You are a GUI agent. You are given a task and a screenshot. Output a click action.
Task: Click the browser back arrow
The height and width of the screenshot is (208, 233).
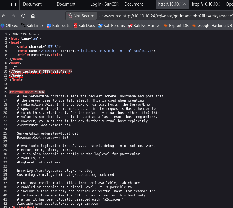tap(4, 16)
